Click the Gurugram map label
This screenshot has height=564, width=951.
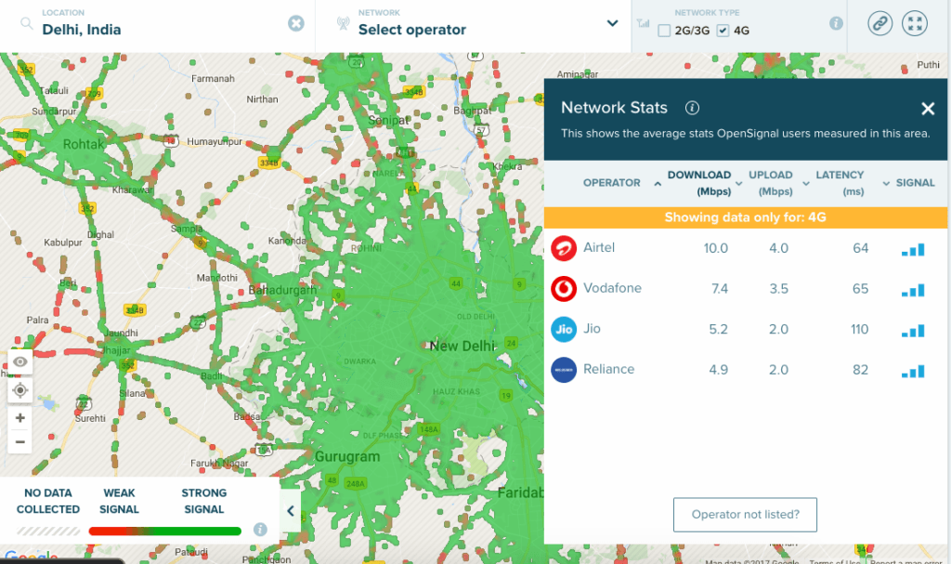pyautogui.click(x=347, y=456)
